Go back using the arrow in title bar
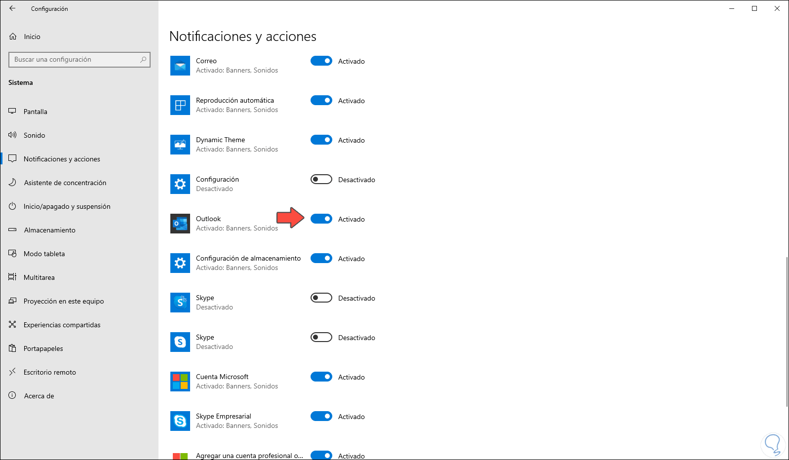789x460 pixels. point(12,8)
